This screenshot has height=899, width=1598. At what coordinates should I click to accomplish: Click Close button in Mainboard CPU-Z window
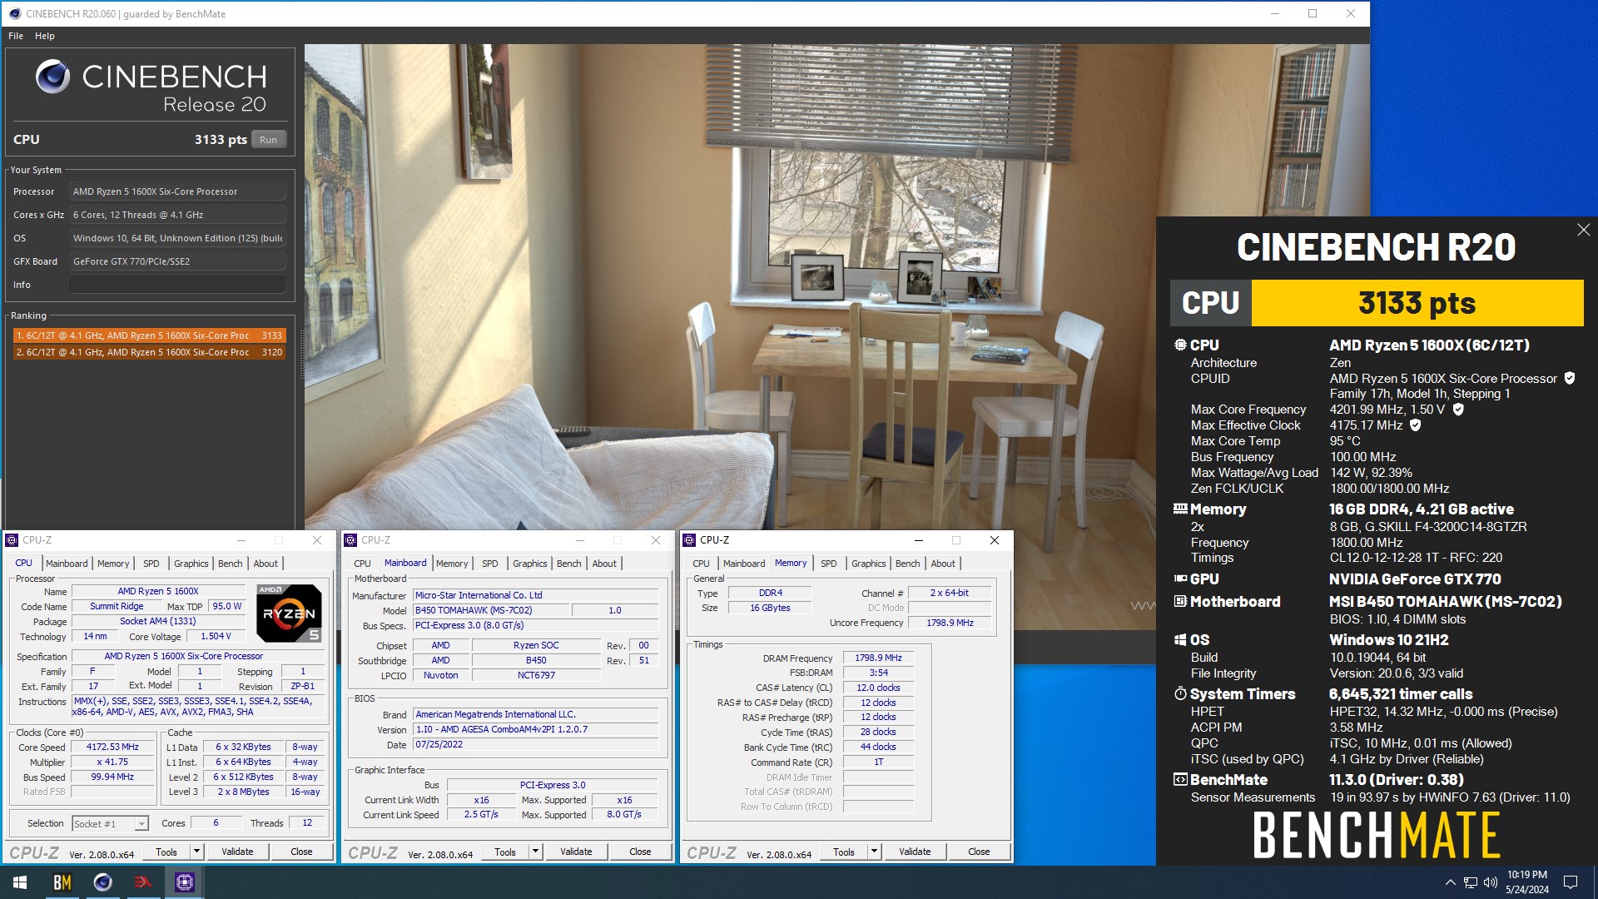coord(640,852)
